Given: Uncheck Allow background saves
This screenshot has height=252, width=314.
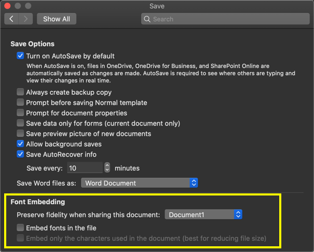Looking at the screenshot, I should click(x=21, y=144).
